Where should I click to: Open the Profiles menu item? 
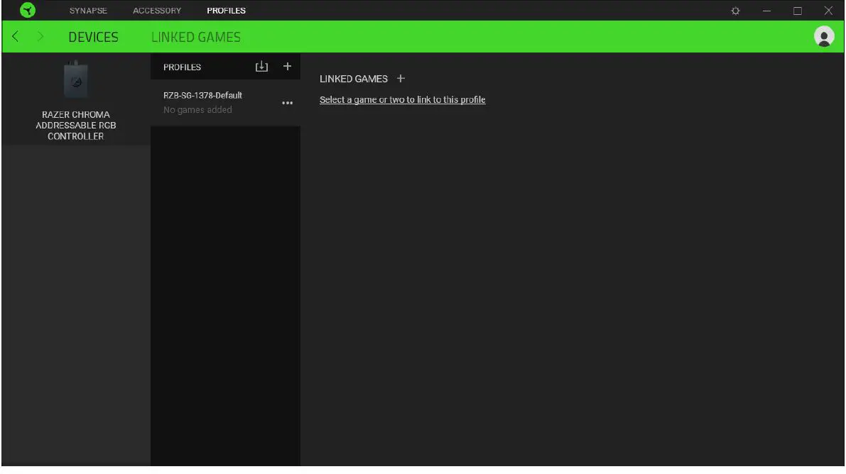point(226,10)
